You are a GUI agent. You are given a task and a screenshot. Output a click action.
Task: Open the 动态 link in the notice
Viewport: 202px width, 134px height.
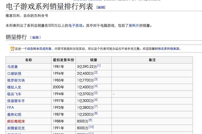click(30, 49)
